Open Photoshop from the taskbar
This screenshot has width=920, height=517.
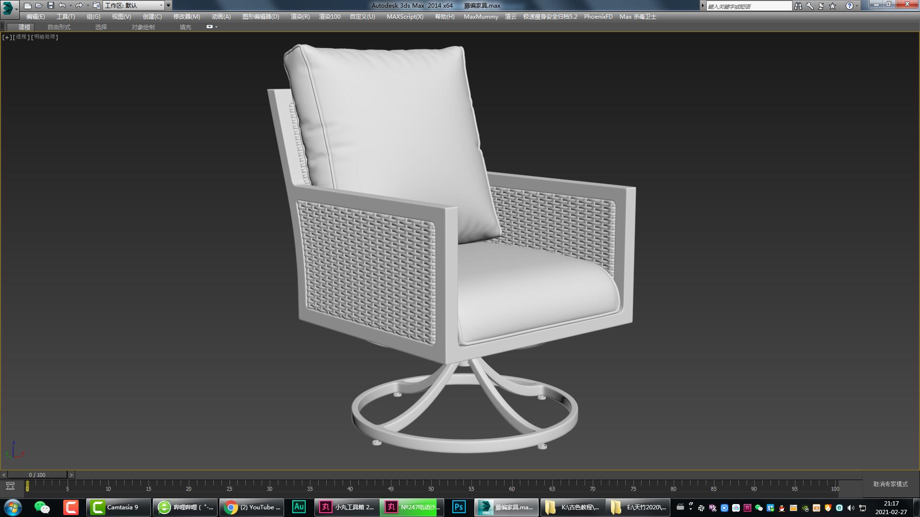[x=458, y=507]
